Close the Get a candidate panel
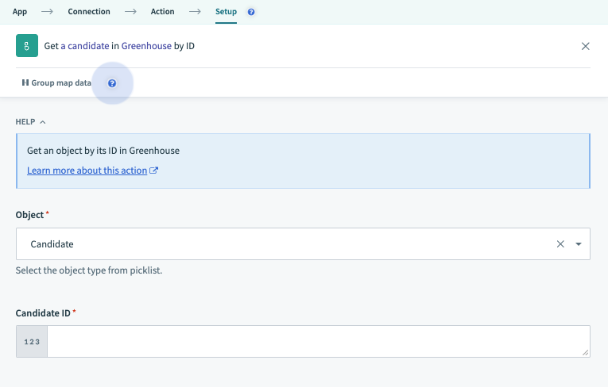This screenshot has width=608, height=387. tap(586, 46)
